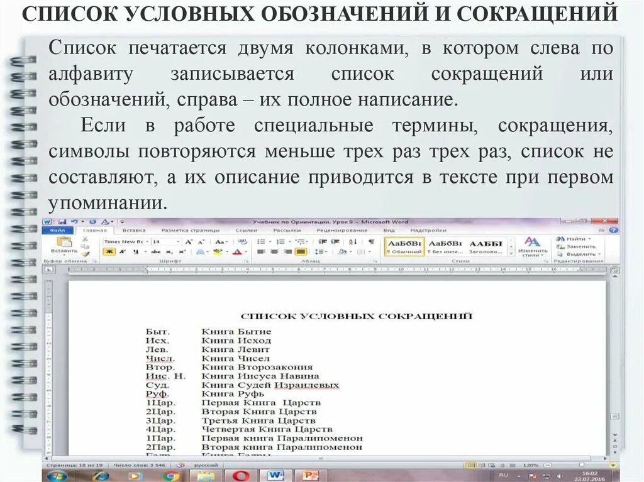Click the Borders icon in the paragraph group

coord(360,251)
